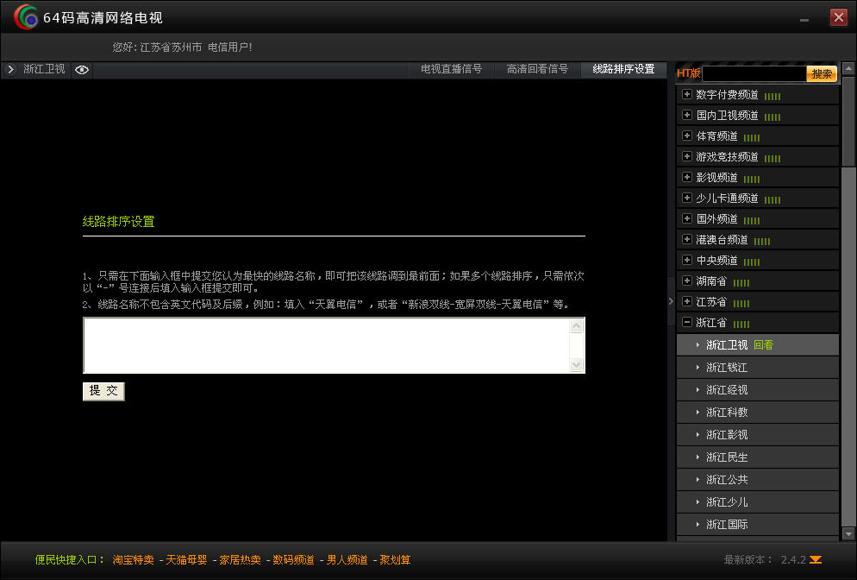Click the arrow icon left of 浙江卫视
The width and height of the screenshot is (857, 580).
pos(11,70)
